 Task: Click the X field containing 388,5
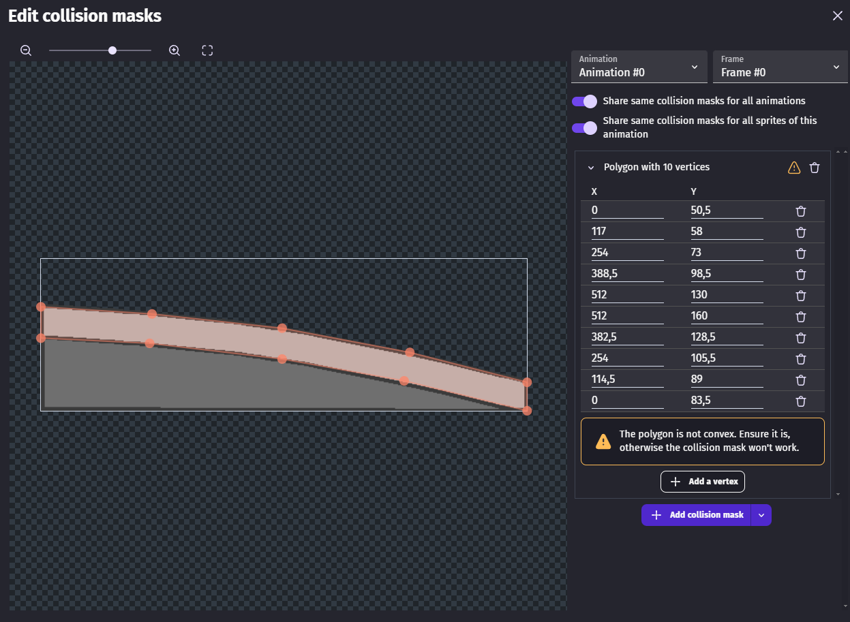click(x=627, y=273)
